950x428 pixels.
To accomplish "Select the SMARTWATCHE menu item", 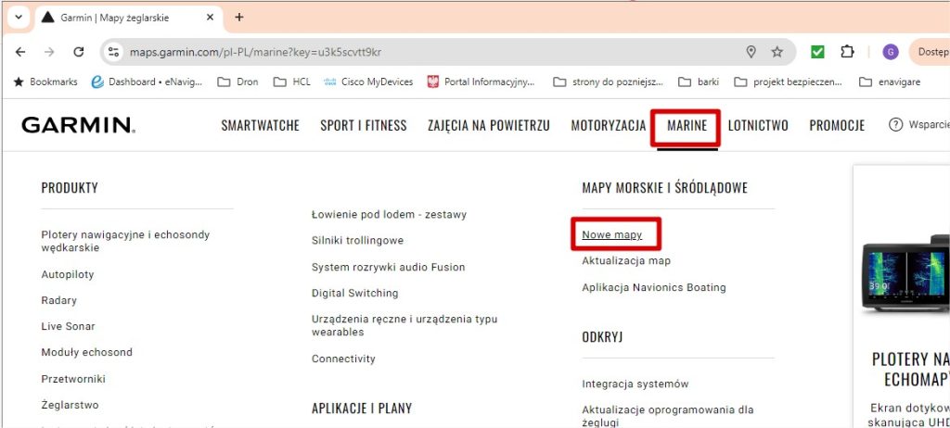I will click(260, 125).
